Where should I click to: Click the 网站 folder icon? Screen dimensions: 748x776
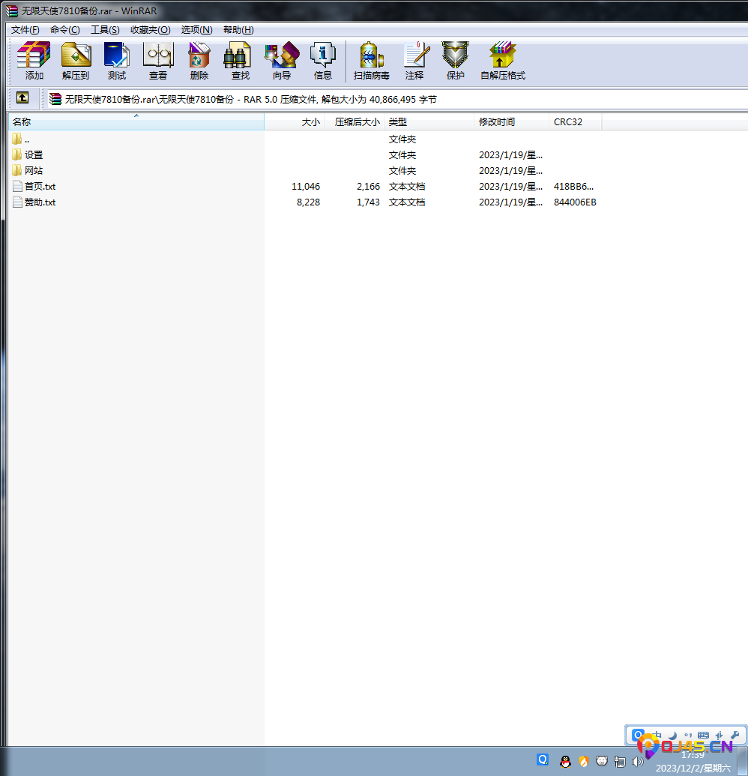(x=16, y=170)
